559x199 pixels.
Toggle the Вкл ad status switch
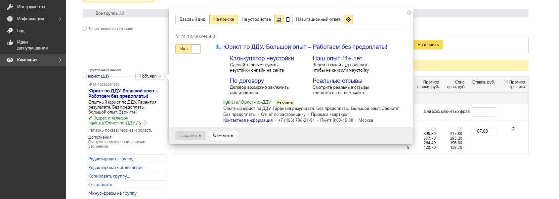point(188,49)
